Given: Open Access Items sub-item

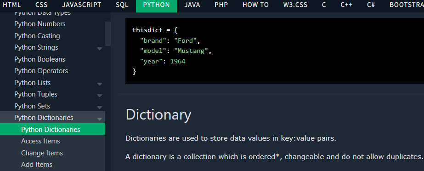Looking at the screenshot, I should pyautogui.click(x=40, y=141).
